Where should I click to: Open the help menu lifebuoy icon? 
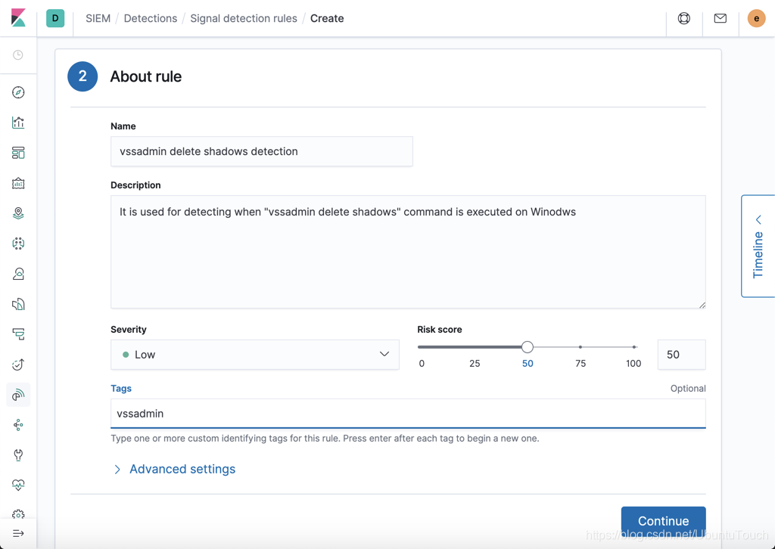click(683, 18)
